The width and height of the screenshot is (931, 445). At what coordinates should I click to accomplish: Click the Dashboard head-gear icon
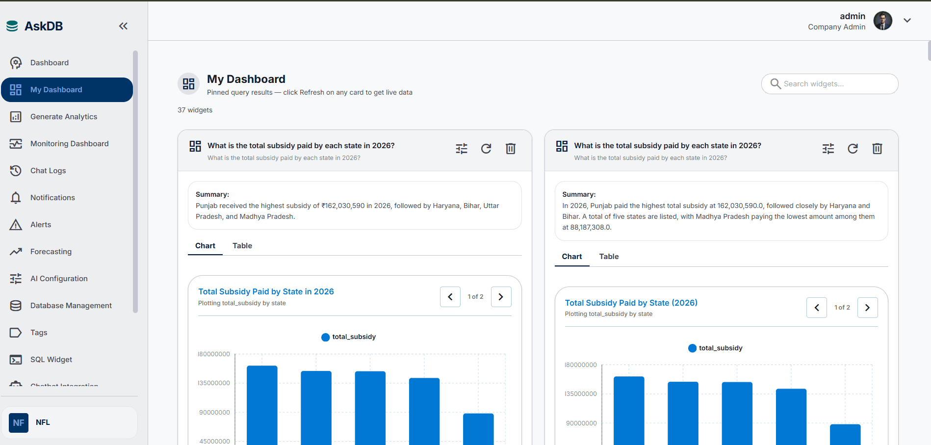pyautogui.click(x=16, y=63)
